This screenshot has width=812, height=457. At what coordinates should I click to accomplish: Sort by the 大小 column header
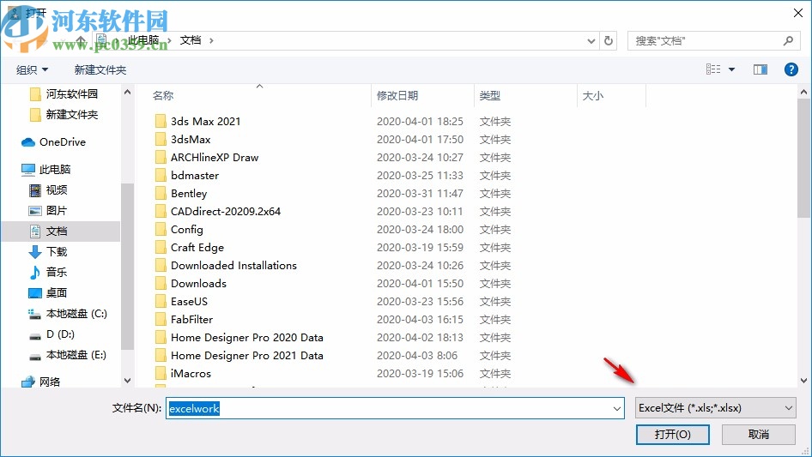click(593, 95)
